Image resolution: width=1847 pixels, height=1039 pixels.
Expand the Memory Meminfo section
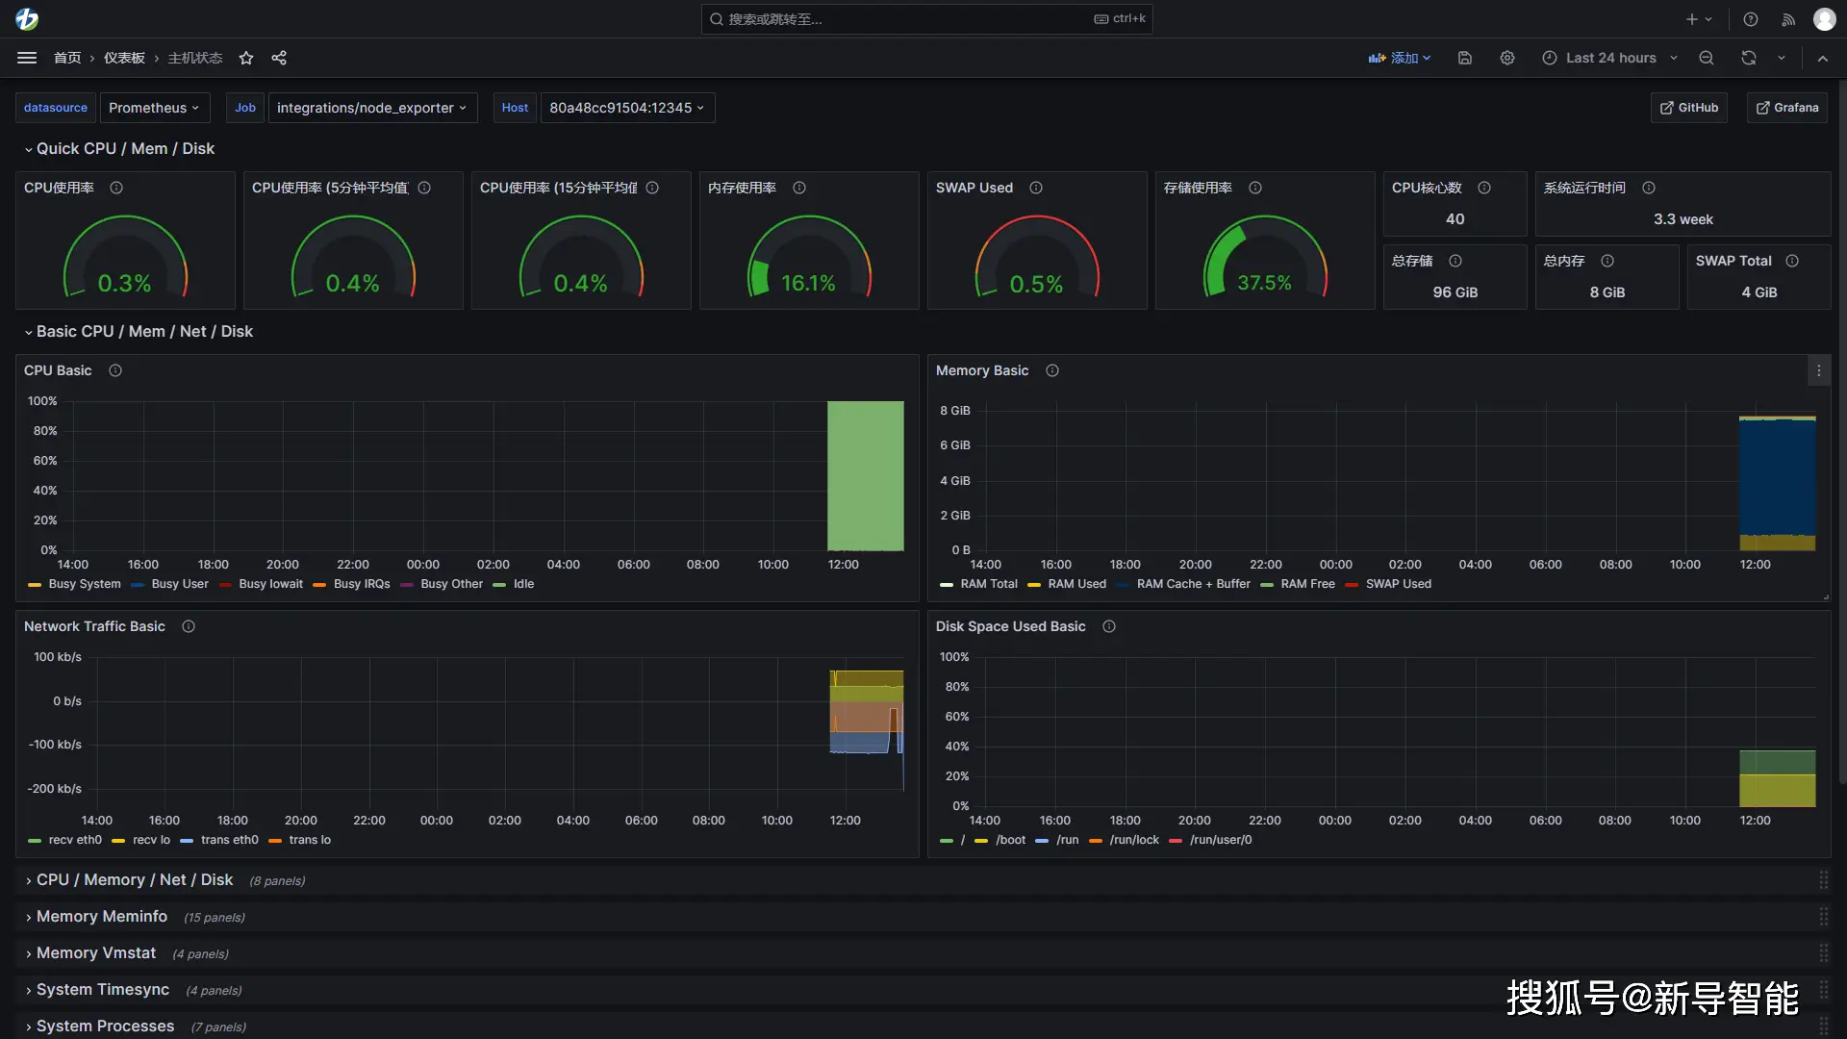(100, 915)
